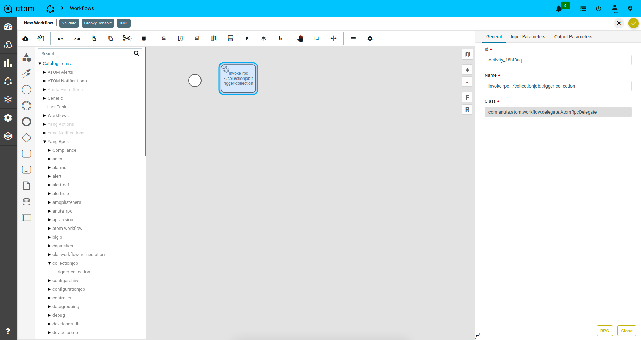Image resolution: width=641 pixels, height=340 pixels.
Task: Click the F fit canvas button
Action: coord(467,98)
